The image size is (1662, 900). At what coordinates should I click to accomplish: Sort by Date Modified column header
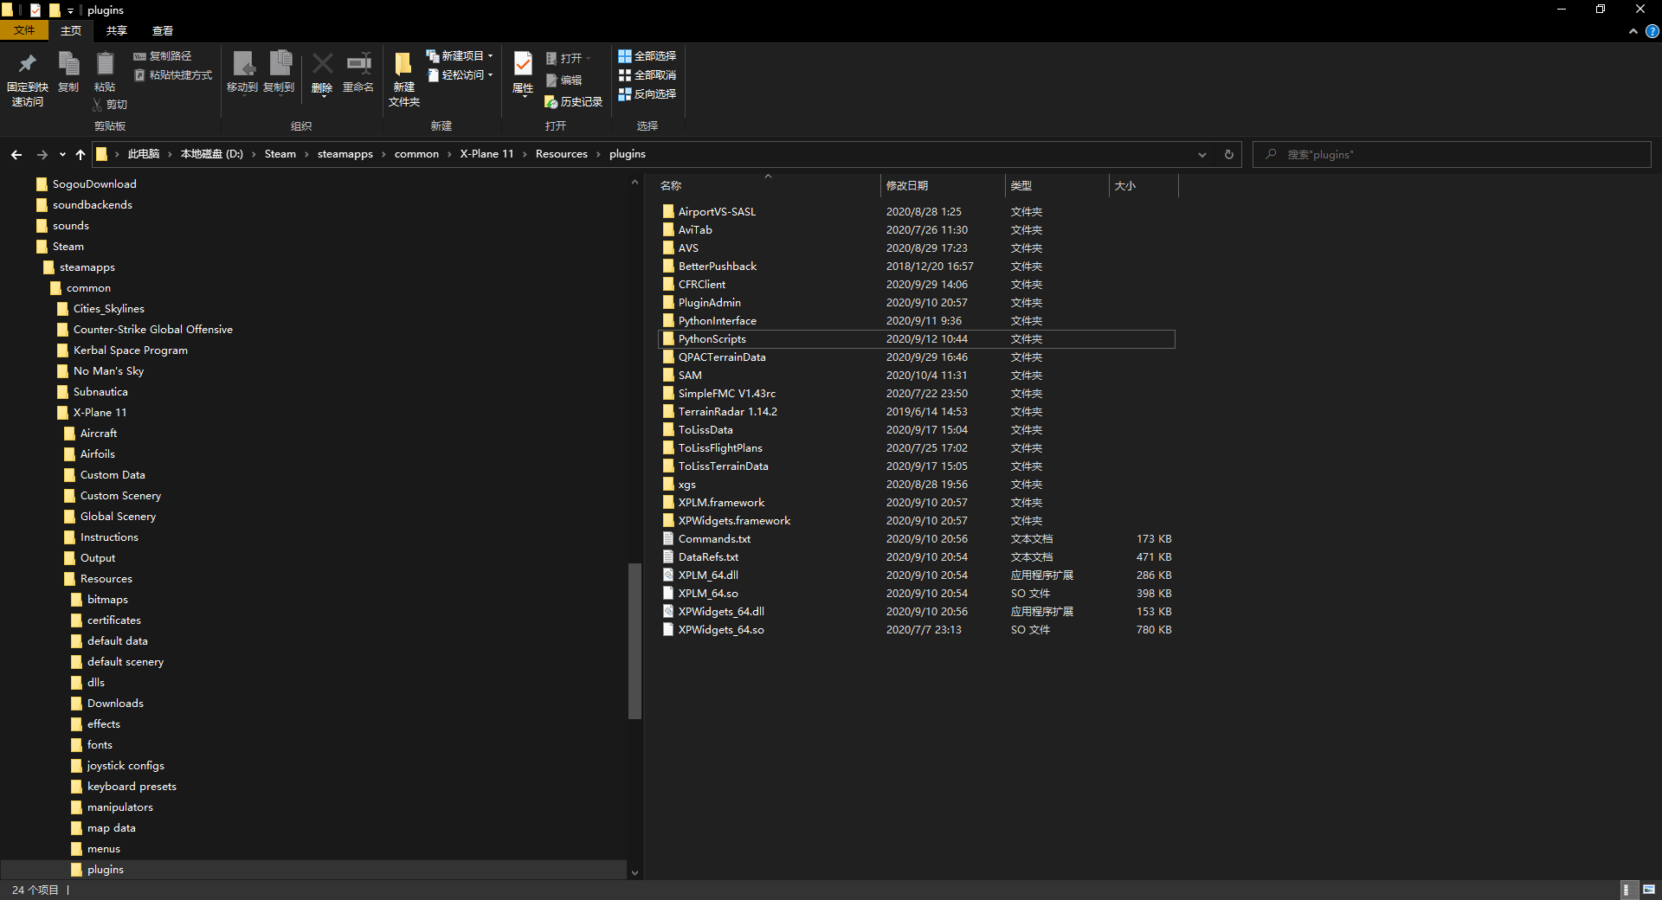(943, 186)
